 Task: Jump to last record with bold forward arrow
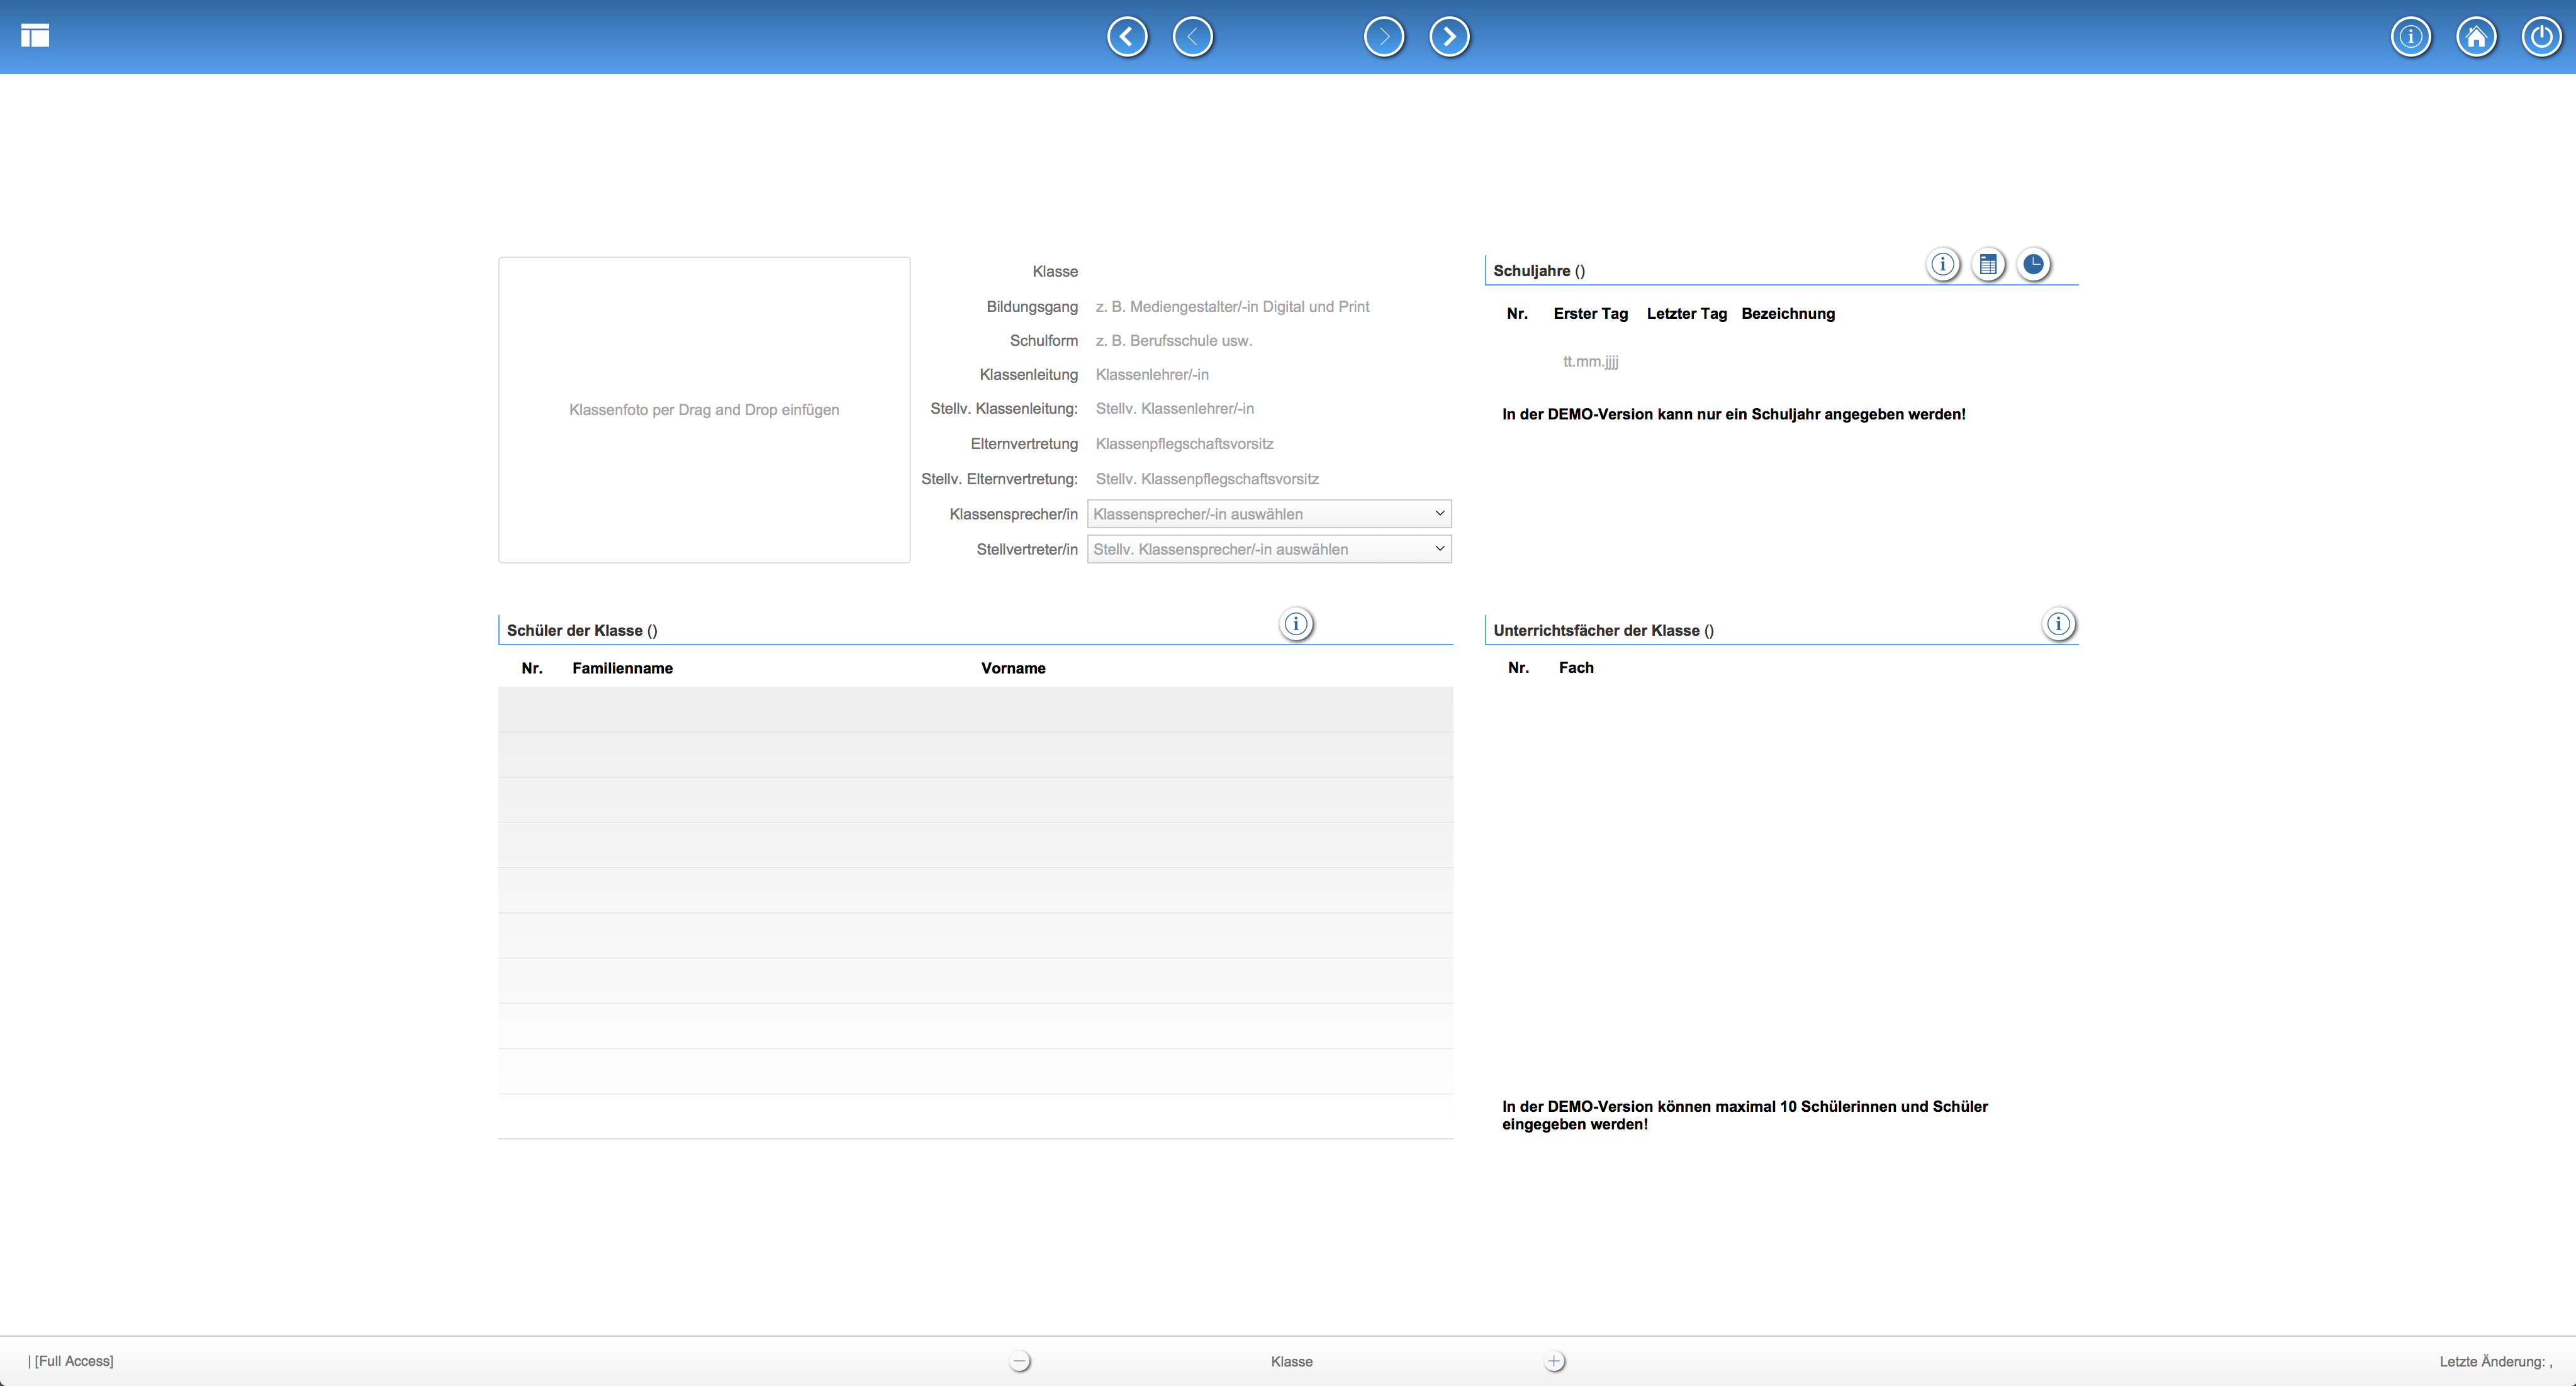1449,37
